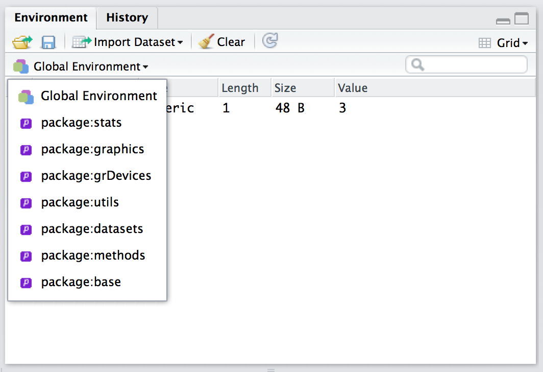The width and height of the screenshot is (543, 372).
Task: Choose package:stats from the menu
Action: 81,123
